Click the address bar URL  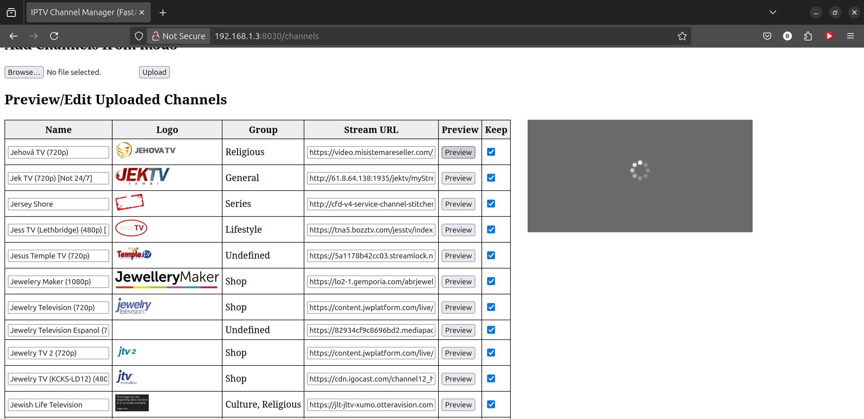click(x=266, y=36)
